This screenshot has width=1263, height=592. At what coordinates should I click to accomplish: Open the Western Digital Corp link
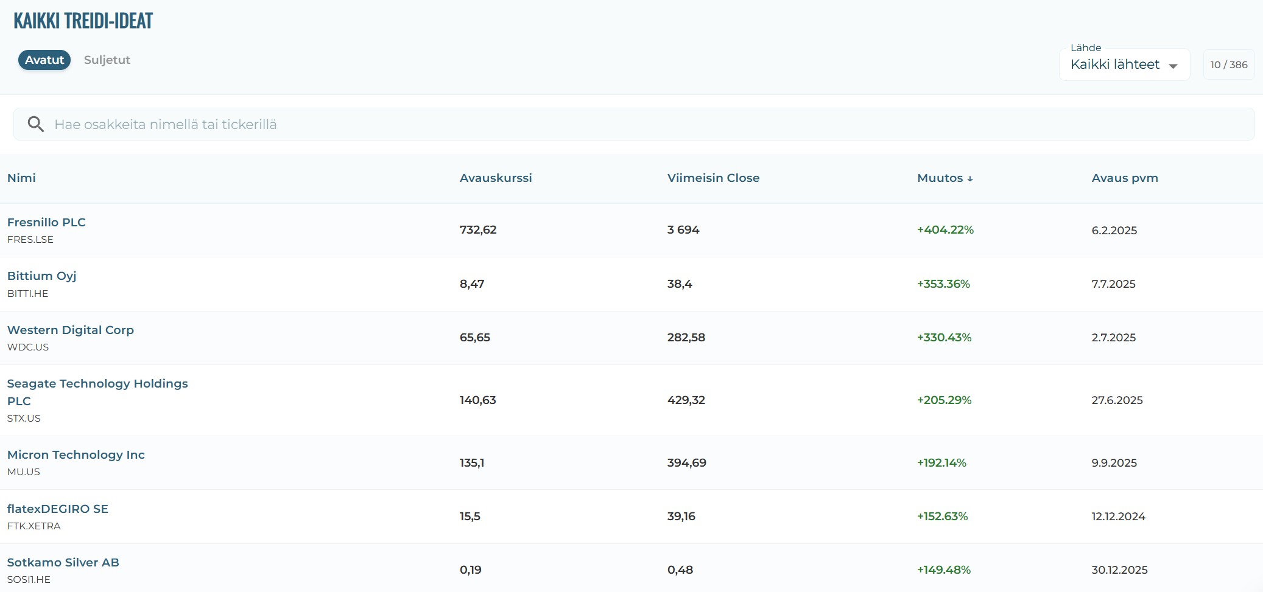click(71, 330)
